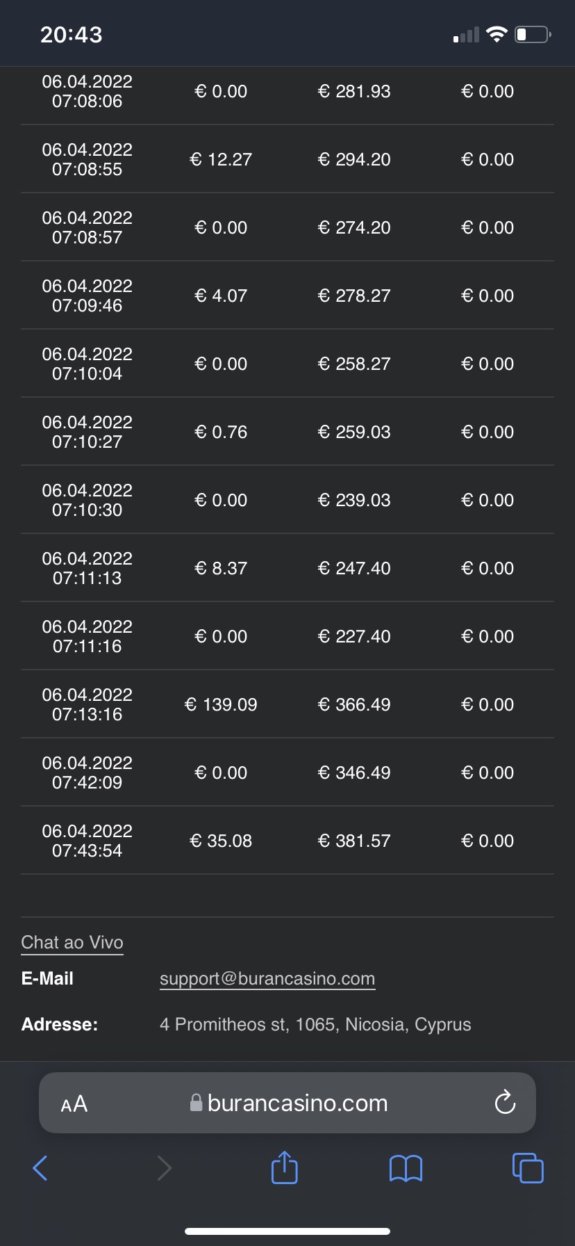Show all open tabs icon
Viewport: 575px width, 1246px height.
(x=528, y=1167)
